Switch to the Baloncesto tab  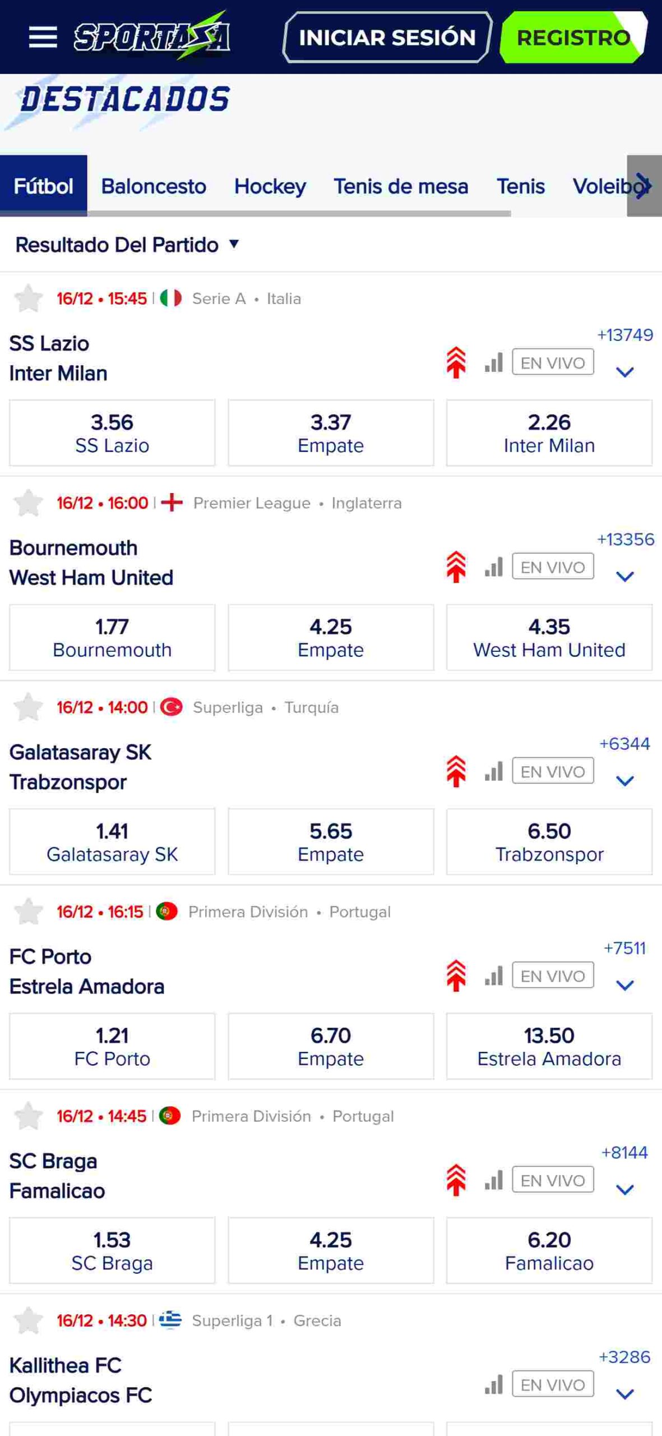pyautogui.click(x=154, y=186)
